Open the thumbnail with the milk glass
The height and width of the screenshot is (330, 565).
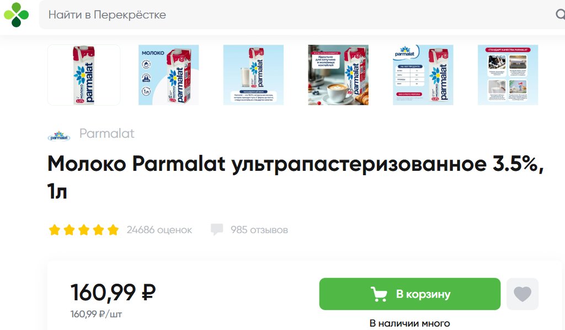click(253, 75)
